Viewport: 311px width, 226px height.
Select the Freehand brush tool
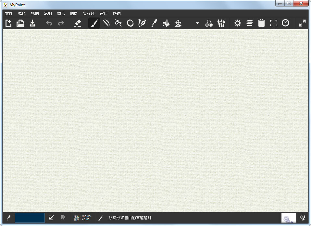click(x=94, y=23)
